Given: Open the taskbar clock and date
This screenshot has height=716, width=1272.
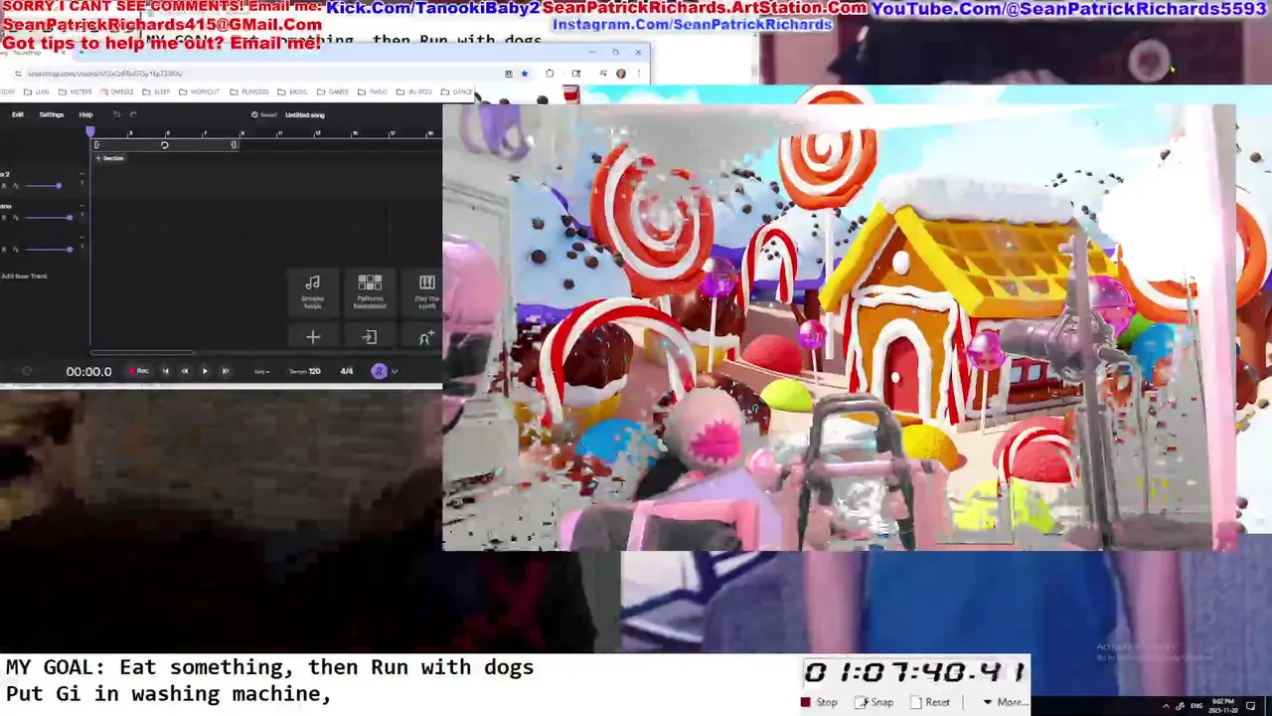Looking at the screenshot, I should coord(1224,706).
